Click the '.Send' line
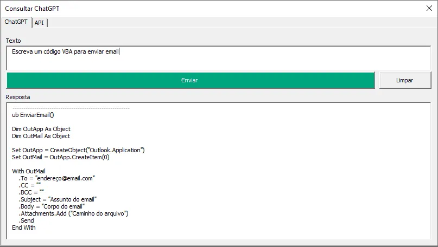 [27, 220]
